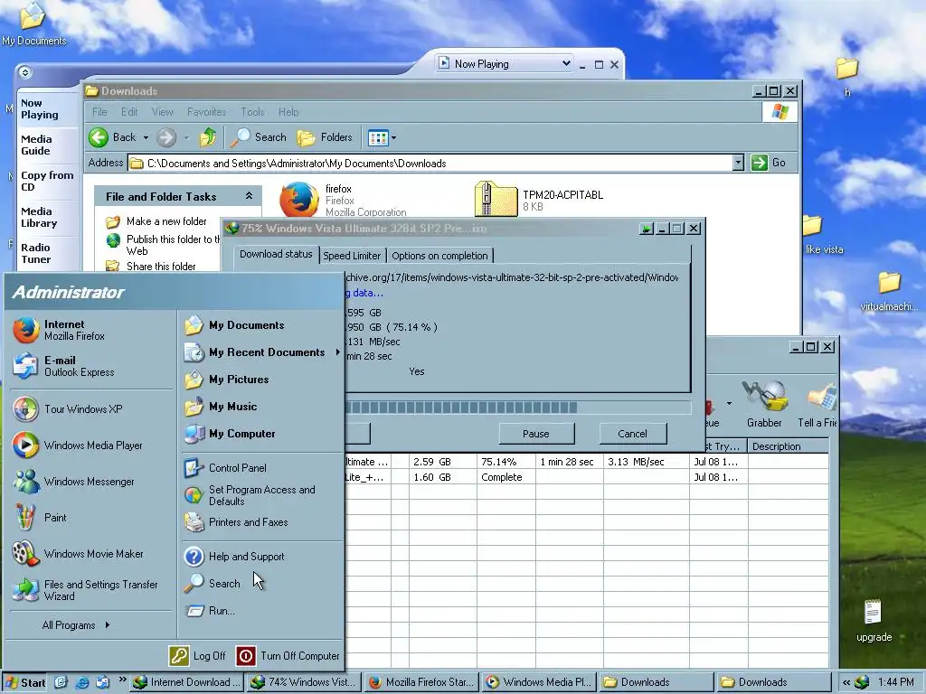The width and height of the screenshot is (926, 694).
Task: Open the upgrade text file on desktop
Action: pyautogui.click(x=874, y=621)
